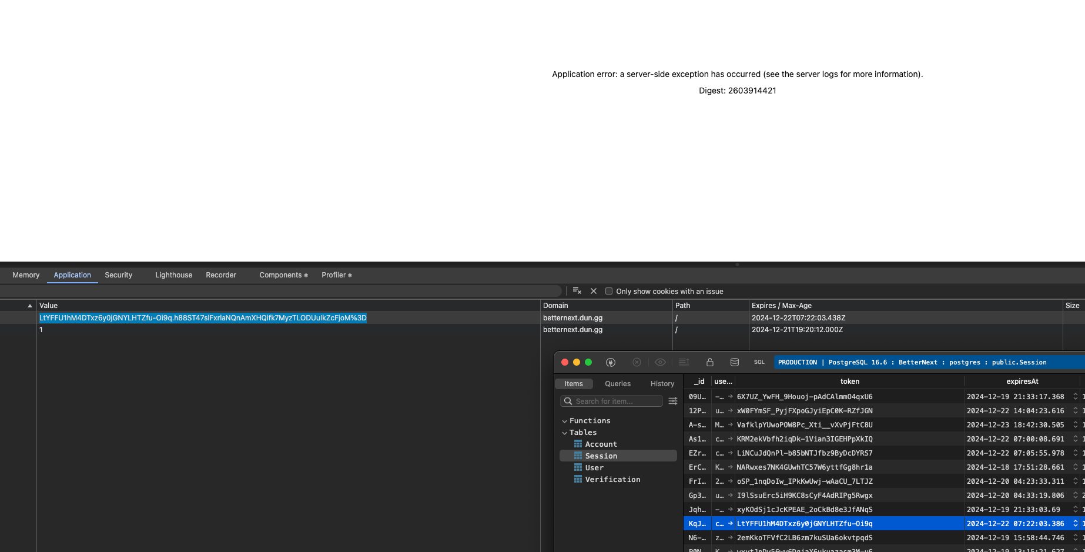Screen dimensions: 1085x552
Task: Follow the foreign key arrow in the FrI row
Action: 731,481
